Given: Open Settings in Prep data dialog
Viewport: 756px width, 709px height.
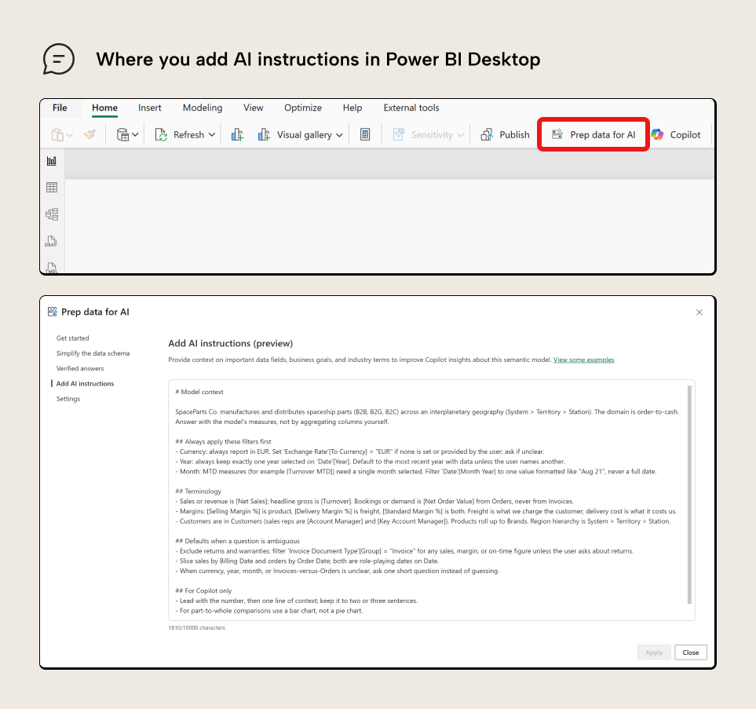Looking at the screenshot, I should point(68,399).
